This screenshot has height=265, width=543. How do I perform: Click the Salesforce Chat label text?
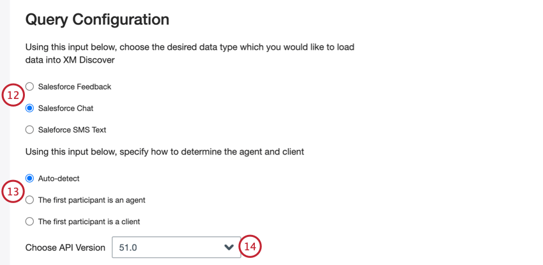pos(66,108)
